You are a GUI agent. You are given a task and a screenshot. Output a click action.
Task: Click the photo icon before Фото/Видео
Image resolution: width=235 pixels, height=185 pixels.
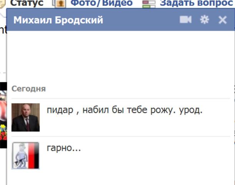click(x=59, y=3)
